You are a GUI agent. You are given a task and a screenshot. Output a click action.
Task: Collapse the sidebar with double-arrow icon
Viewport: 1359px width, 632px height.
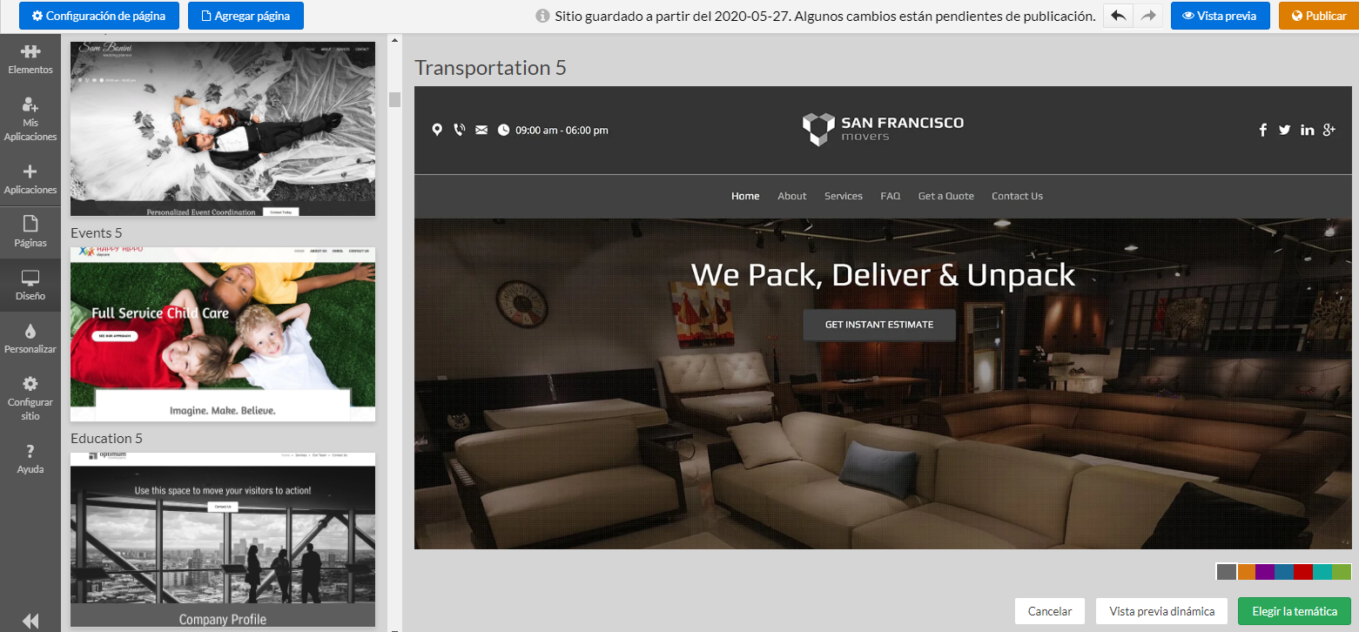click(30, 621)
